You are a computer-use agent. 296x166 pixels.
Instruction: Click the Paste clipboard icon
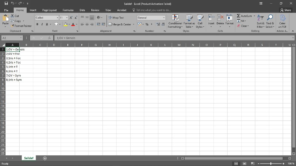click(6, 18)
